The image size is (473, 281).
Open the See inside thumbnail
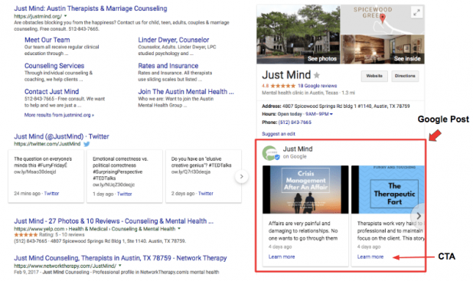[x=383, y=49]
